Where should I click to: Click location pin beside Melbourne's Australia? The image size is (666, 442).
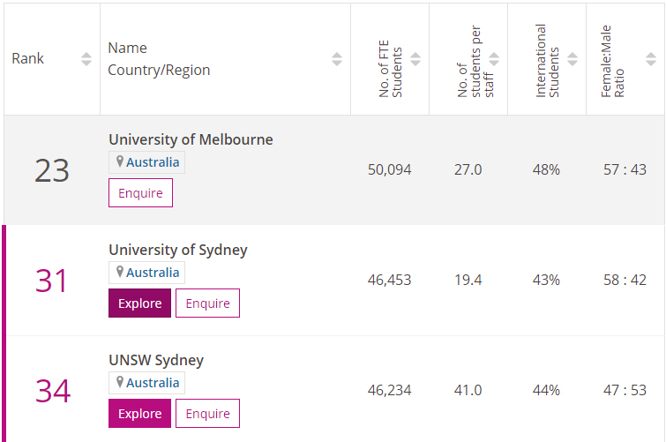[x=120, y=162]
